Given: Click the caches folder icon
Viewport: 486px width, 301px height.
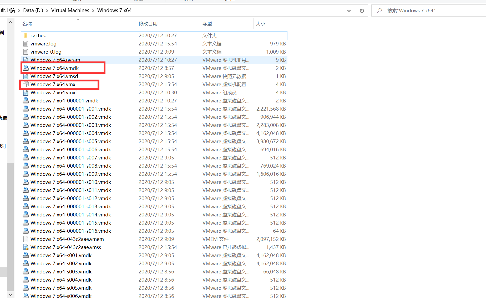Looking at the screenshot, I should [x=26, y=35].
